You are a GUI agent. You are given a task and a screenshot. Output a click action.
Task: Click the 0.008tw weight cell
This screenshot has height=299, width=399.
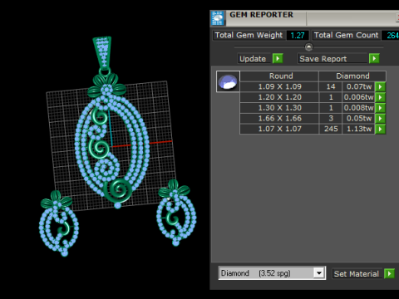point(358,108)
